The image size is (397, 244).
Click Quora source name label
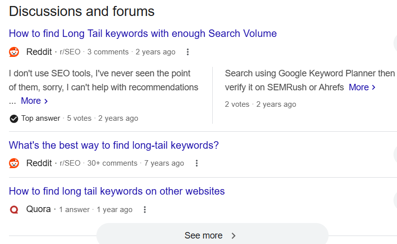(38, 210)
